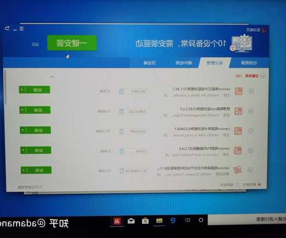The height and width of the screenshot is (238, 286).
Task: Open dropdown arrow beside Management Engine 安装 button
Action: 21,110
